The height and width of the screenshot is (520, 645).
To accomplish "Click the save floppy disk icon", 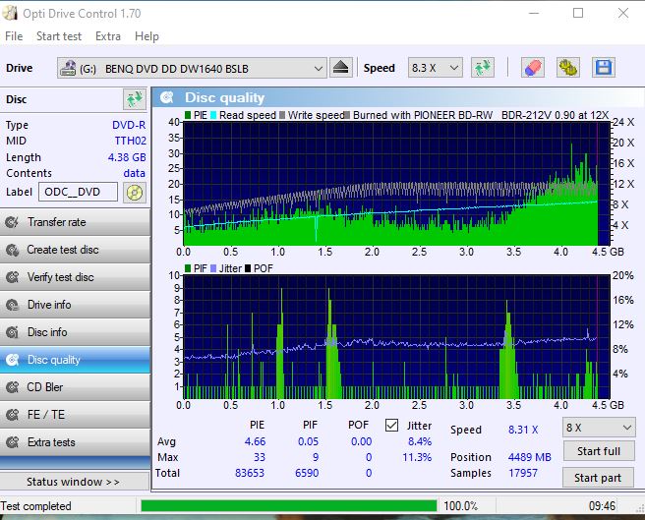I will [x=603, y=68].
